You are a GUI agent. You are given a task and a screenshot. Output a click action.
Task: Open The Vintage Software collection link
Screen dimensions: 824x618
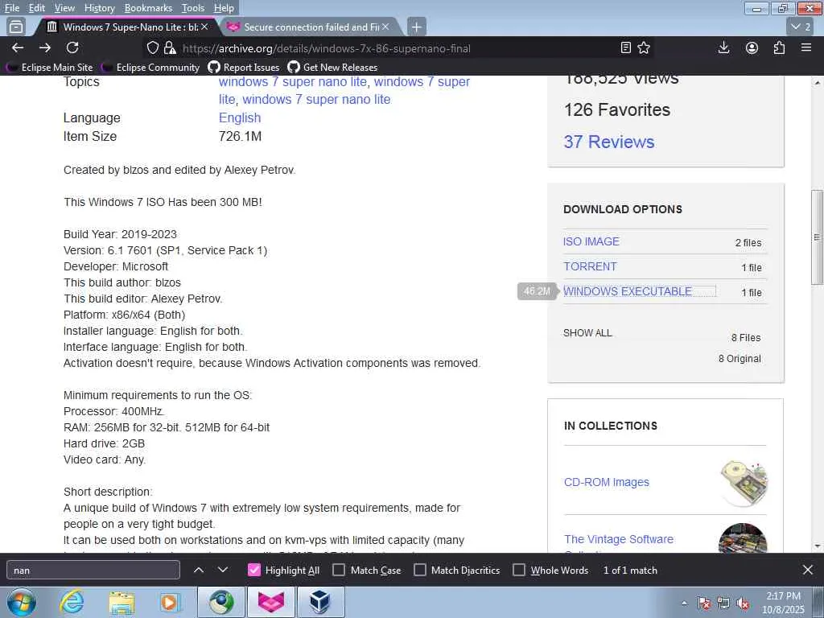[x=619, y=539]
